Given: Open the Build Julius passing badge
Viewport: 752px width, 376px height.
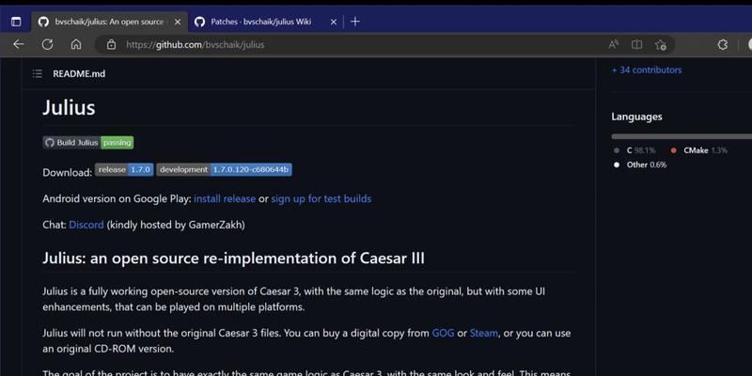Looking at the screenshot, I should [88, 143].
